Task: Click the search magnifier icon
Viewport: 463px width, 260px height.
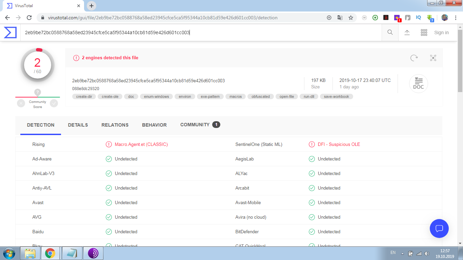Action: point(390,32)
